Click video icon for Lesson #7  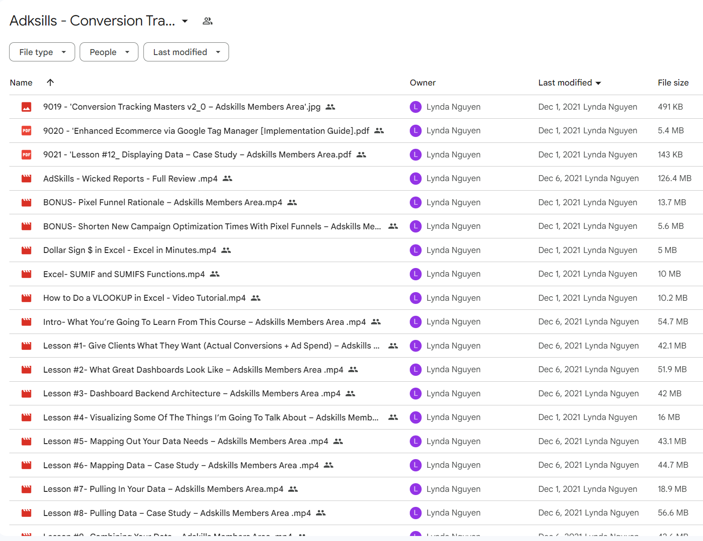[x=26, y=489]
